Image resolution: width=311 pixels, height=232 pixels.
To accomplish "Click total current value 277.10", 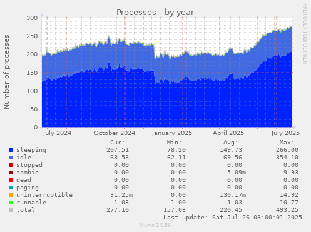I will coord(118,210).
